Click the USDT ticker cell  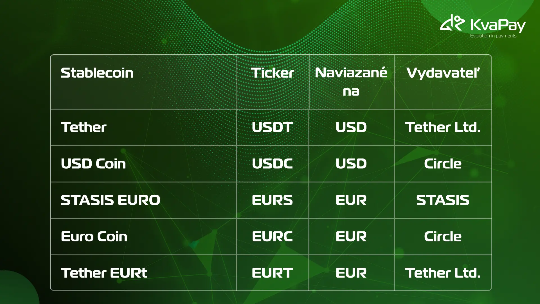point(272,127)
